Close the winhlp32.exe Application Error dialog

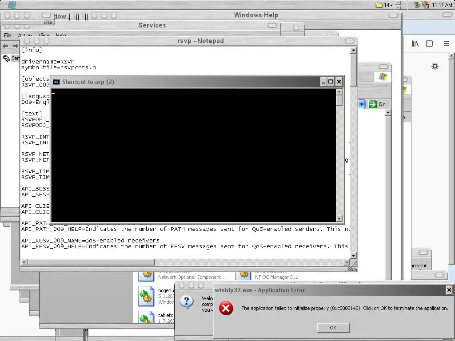[449, 289]
